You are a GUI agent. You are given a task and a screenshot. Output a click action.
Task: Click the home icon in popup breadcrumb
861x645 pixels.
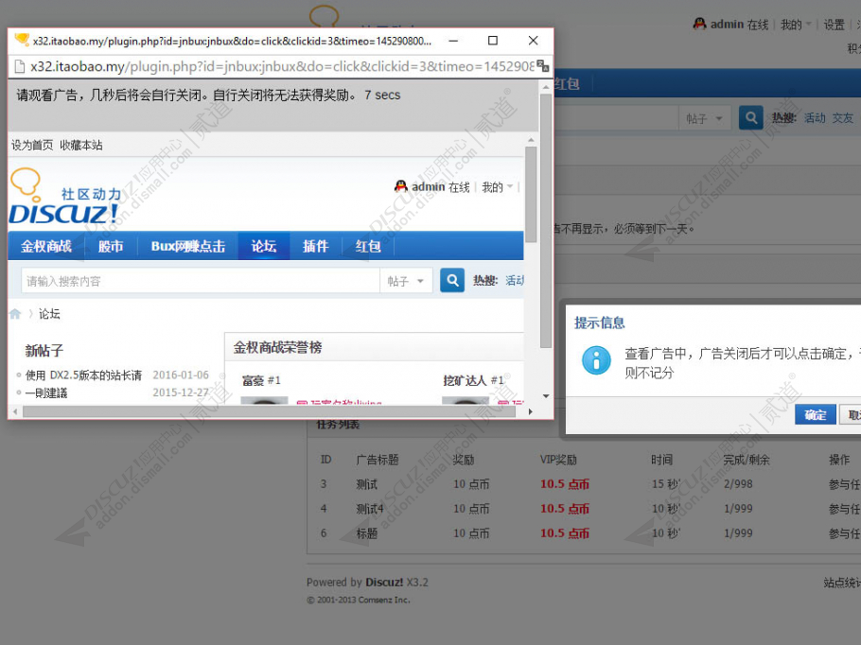click(x=15, y=313)
